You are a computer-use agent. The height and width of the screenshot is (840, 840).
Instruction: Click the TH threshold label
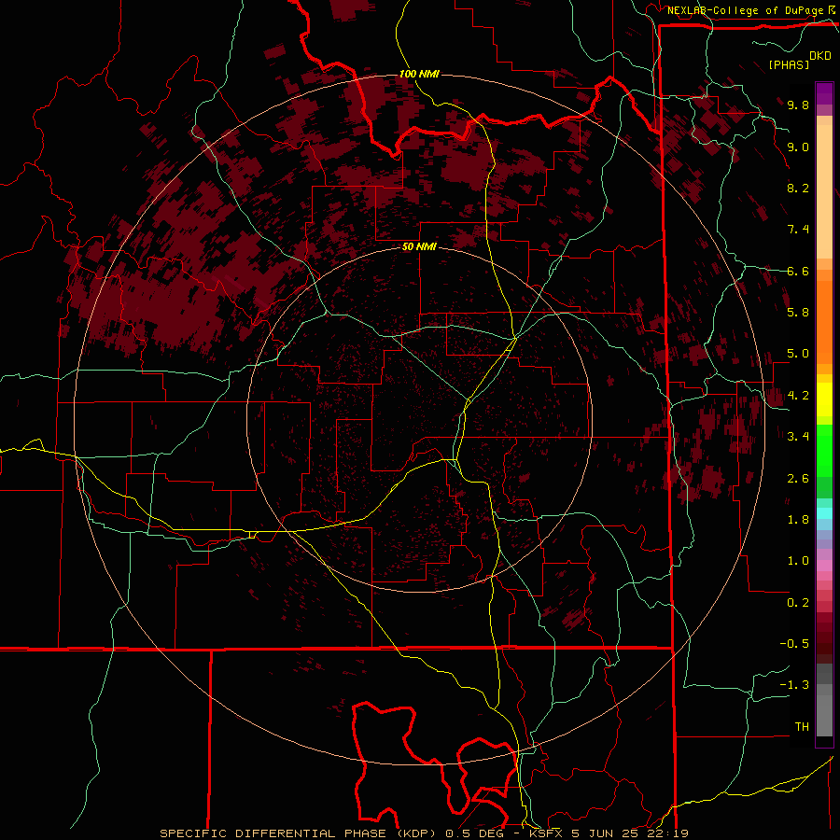(x=802, y=727)
